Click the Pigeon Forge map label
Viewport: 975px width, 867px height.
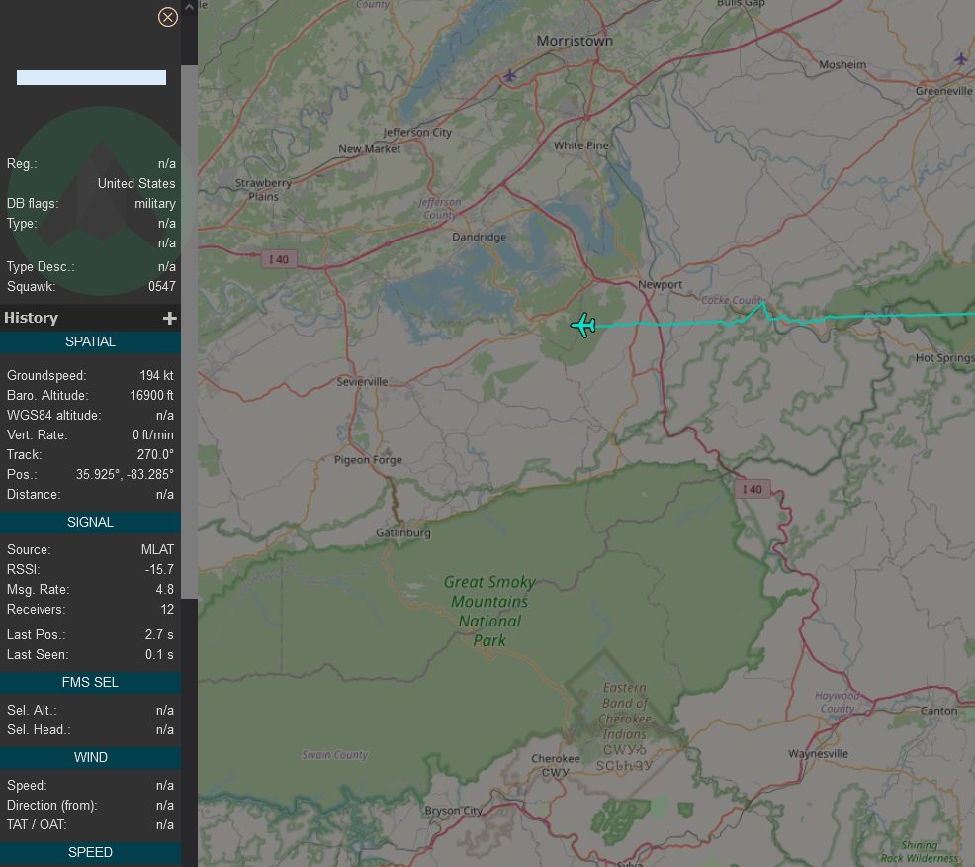368,460
